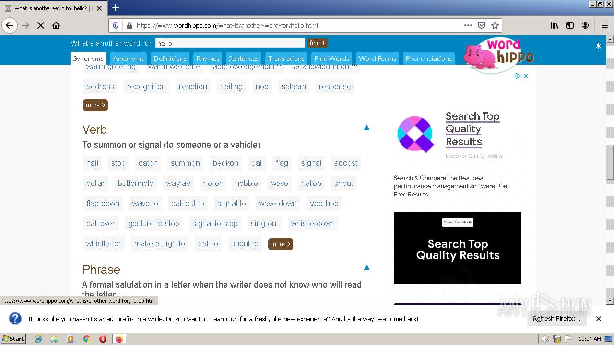Expand more synonyms above Verb section

95,105
